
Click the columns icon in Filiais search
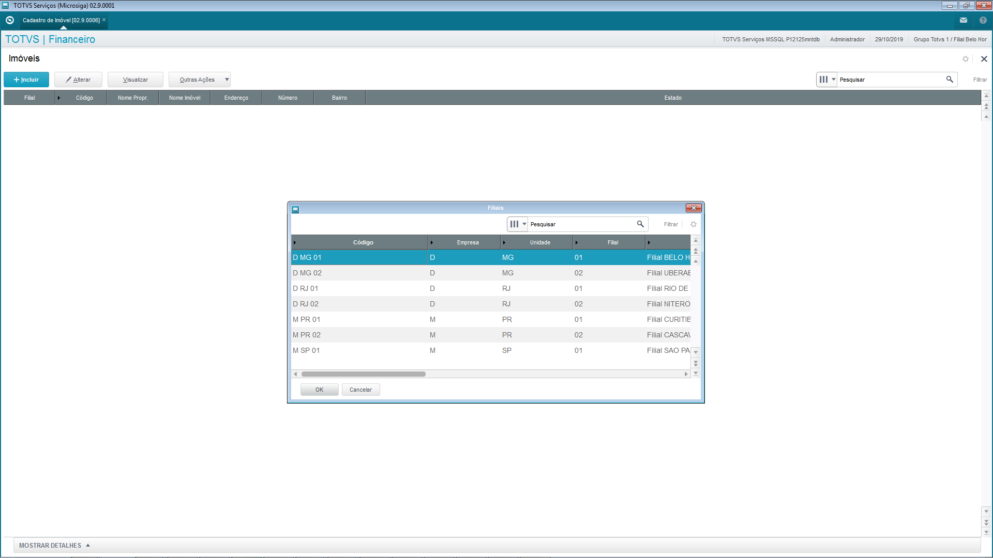tap(514, 224)
